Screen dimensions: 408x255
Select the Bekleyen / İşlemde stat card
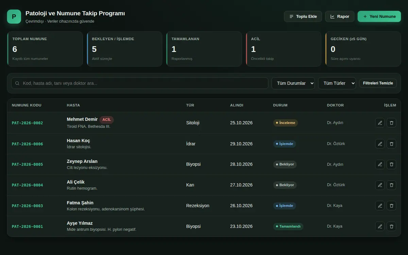click(124, 49)
